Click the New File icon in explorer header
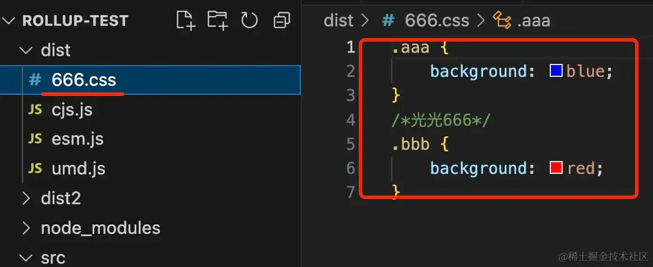 click(x=186, y=20)
